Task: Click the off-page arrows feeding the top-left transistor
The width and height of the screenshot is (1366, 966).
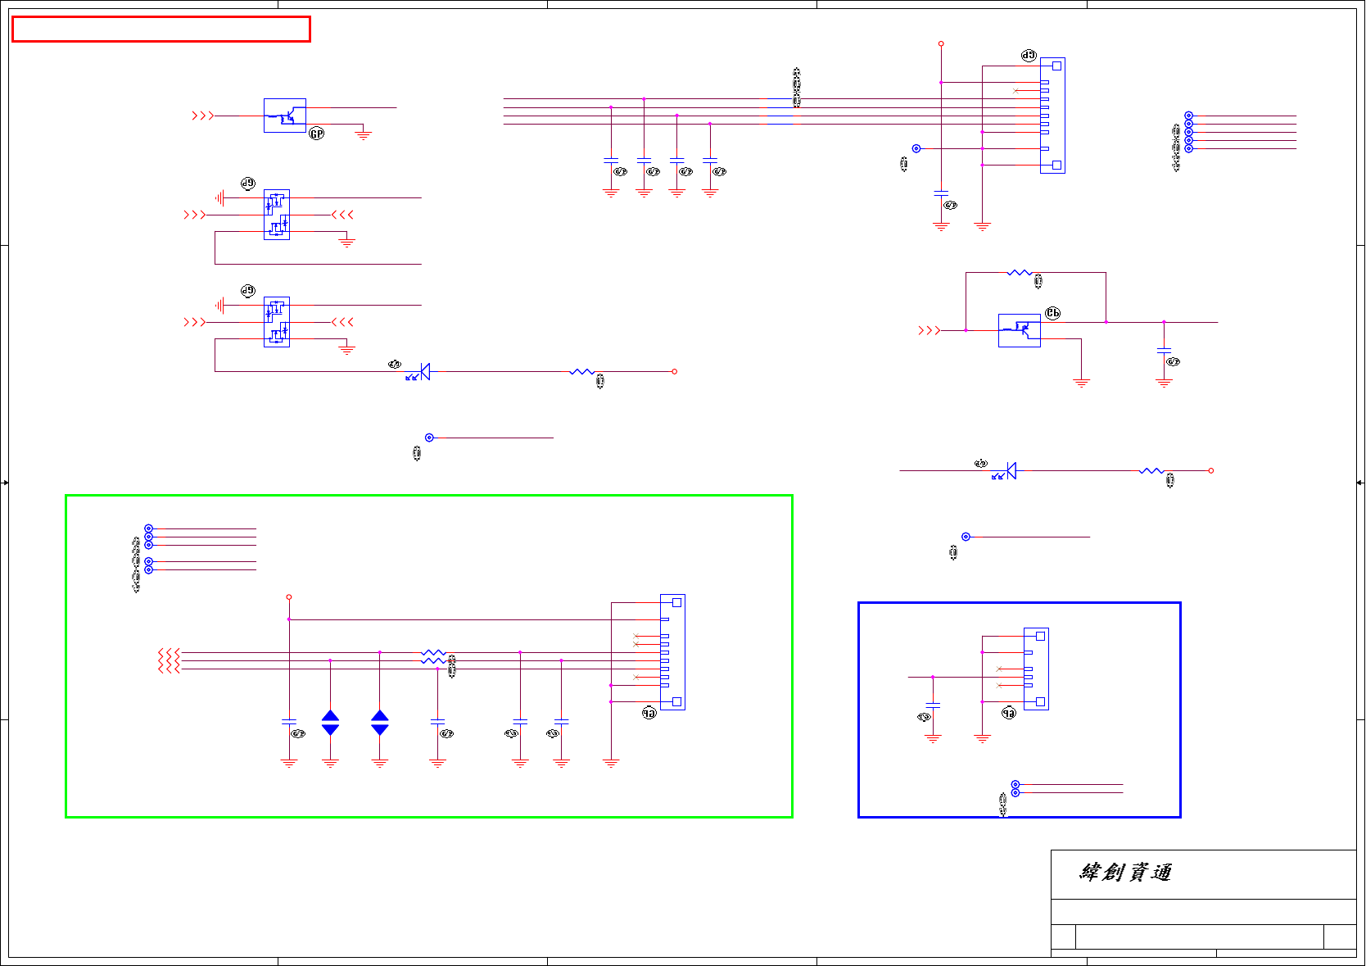Action: click(x=202, y=116)
